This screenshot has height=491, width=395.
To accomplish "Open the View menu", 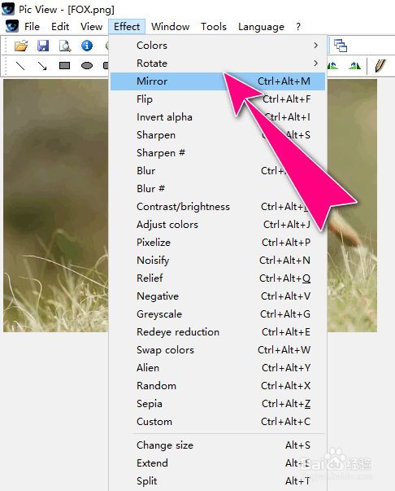I will pos(91,27).
